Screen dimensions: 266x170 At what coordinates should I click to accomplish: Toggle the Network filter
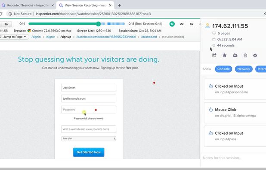tap(244, 69)
